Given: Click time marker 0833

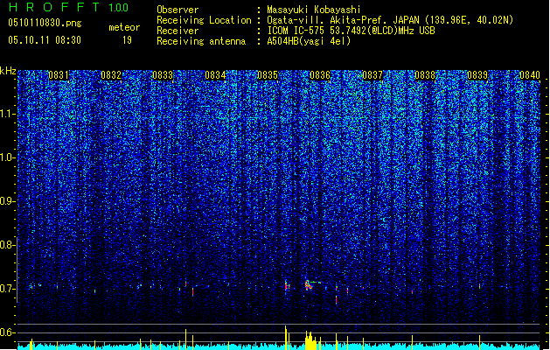Looking at the screenshot, I should [x=163, y=75].
